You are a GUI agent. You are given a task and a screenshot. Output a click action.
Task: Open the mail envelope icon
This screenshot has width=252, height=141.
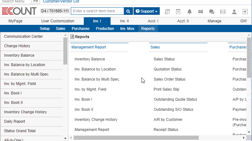click(x=223, y=12)
